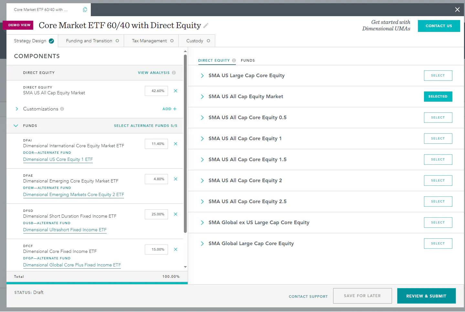Click the copy icon on the strategy tab
Viewport: 465px width, 312px height.
point(85,10)
